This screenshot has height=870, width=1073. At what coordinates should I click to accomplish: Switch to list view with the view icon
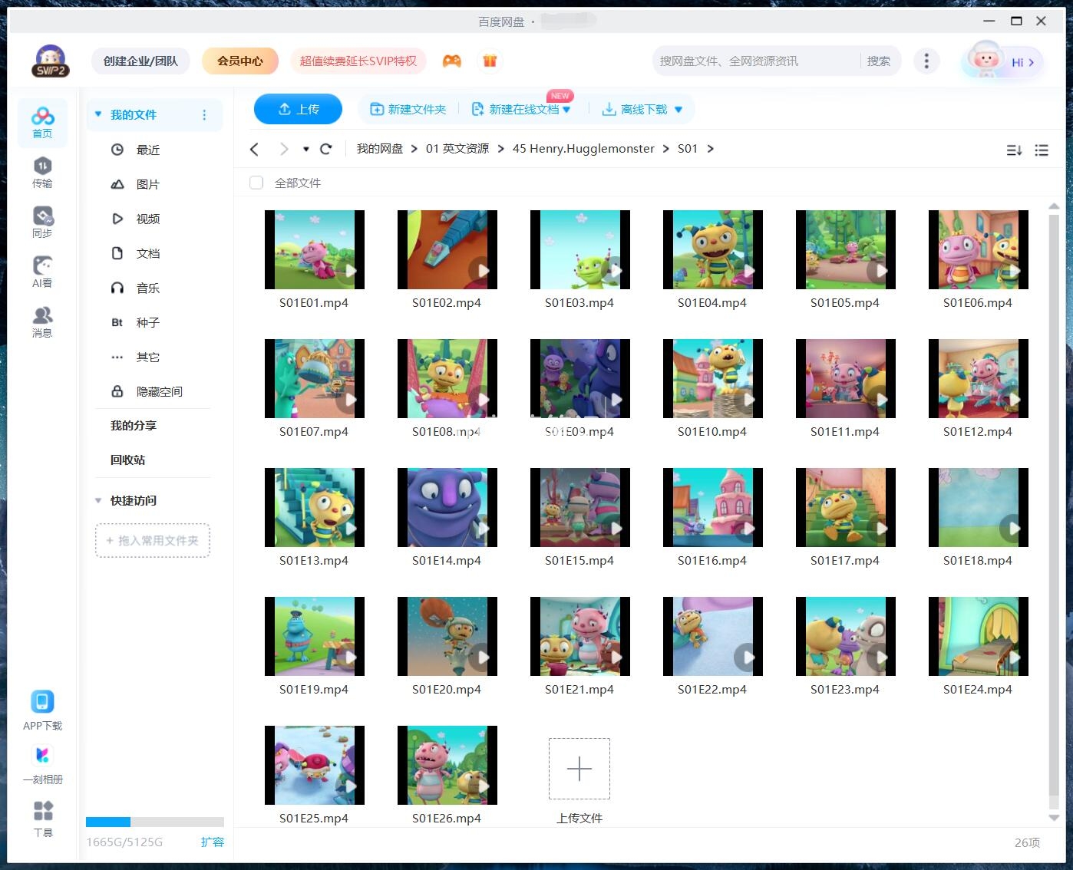point(1042,150)
